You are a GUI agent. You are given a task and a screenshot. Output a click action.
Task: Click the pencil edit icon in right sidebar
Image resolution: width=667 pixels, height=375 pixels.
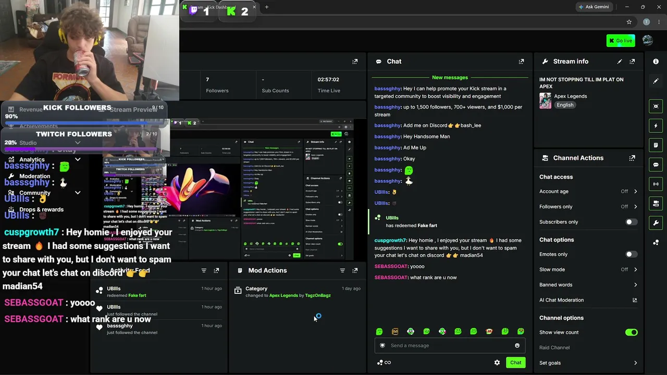tap(656, 81)
